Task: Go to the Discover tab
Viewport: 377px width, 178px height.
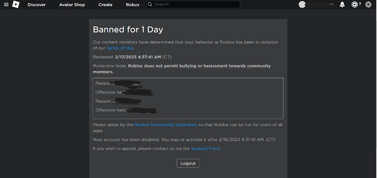Action: pos(37,5)
